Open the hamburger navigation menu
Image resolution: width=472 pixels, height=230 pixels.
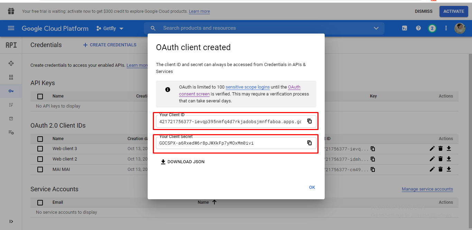click(x=11, y=28)
